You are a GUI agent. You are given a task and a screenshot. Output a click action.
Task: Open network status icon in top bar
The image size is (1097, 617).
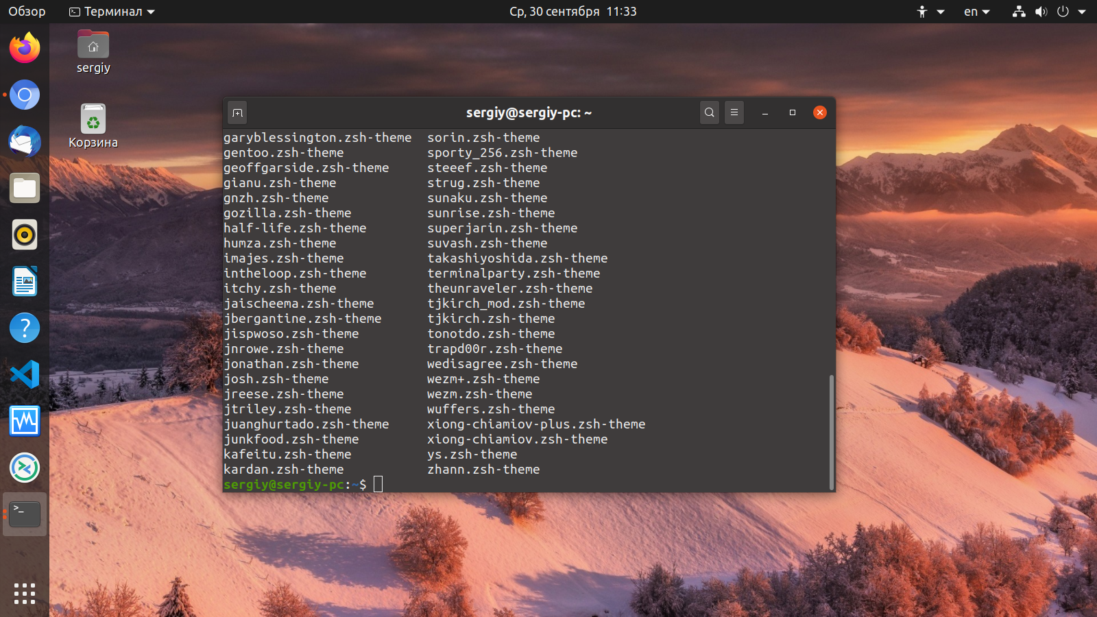(x=1020, y=12)
